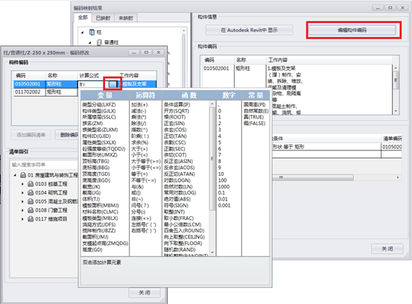Click the 普通柱 subcategory icon
The width and height of the screenshot is (412, 304).
point(99,42)
